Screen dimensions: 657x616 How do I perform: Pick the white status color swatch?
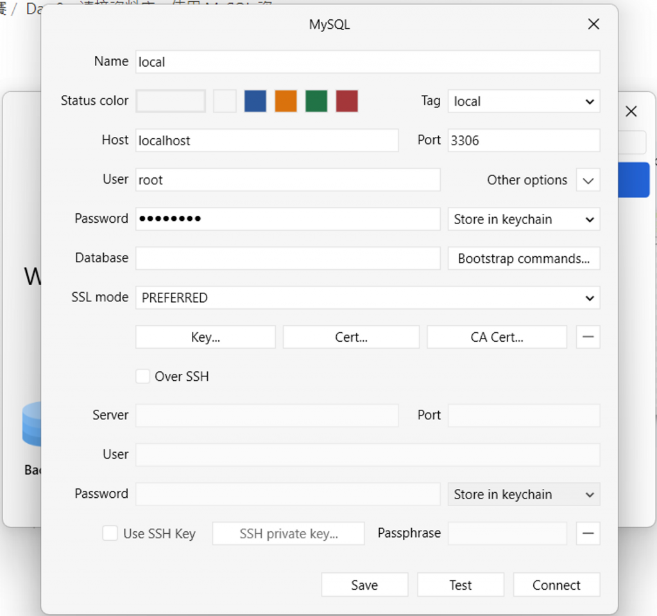[225, 101]
